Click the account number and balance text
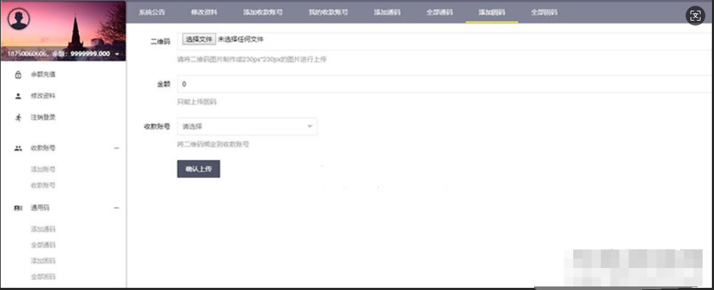 coord(59,54)
